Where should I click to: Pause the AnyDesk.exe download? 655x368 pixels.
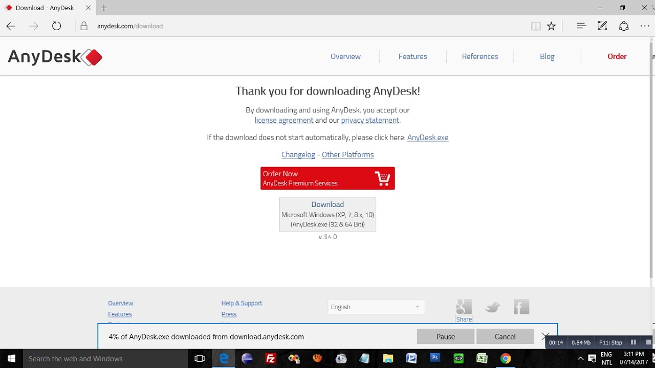tap(446, 336)
